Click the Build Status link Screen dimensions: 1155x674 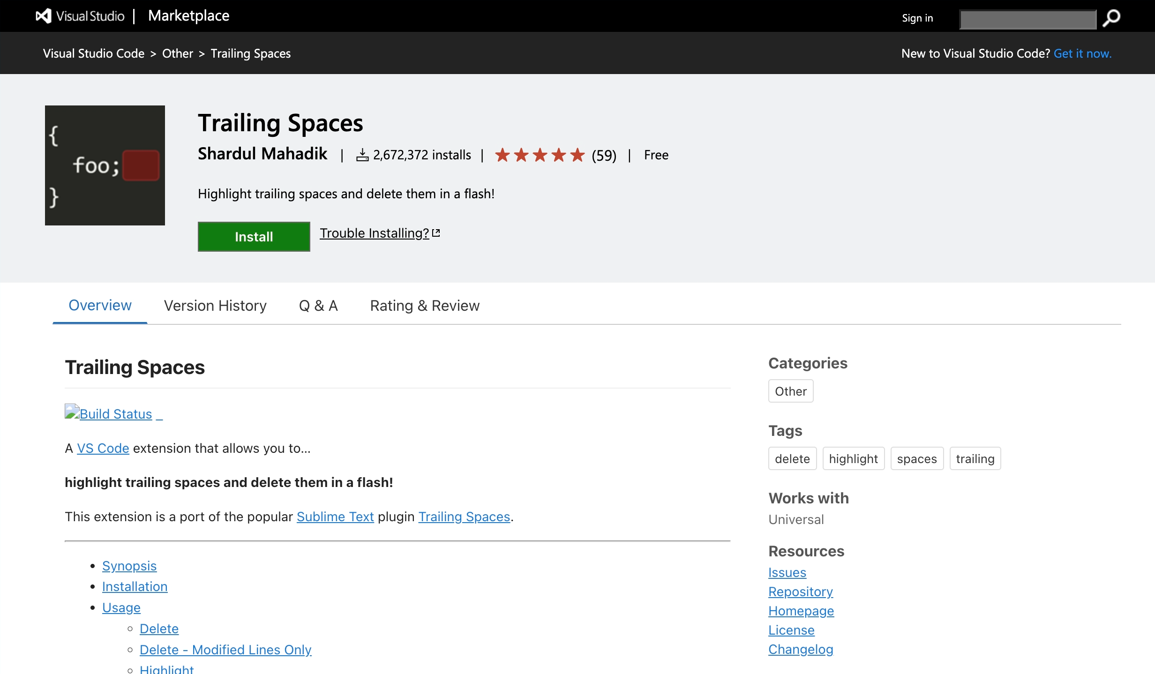[x=116, y=414]
